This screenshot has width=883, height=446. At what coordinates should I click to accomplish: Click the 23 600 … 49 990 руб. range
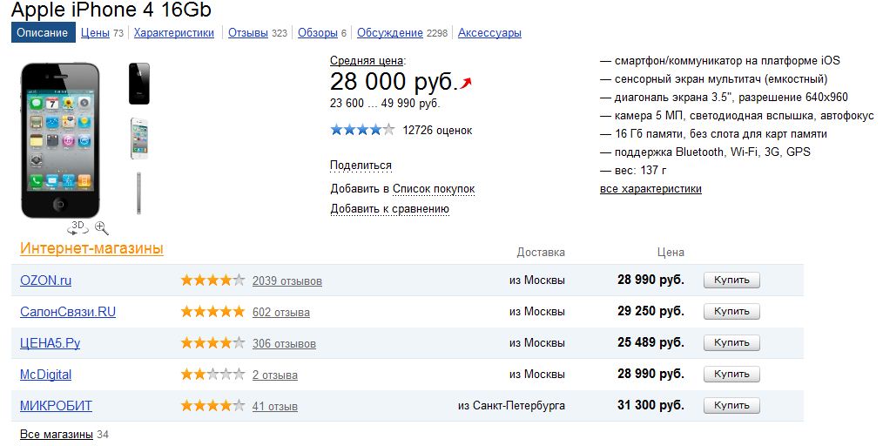pyautogui.click(x=385, y=104)
